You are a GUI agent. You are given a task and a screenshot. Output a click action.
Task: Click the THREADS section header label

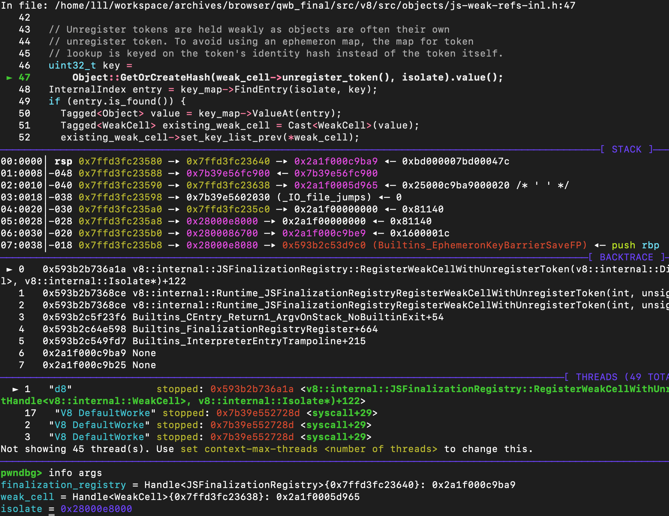596,377
